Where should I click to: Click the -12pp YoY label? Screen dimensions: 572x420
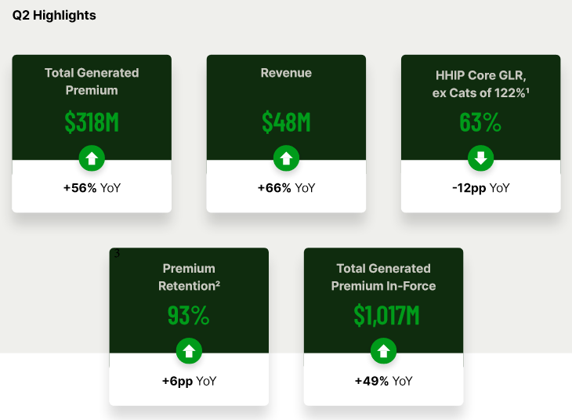tap(481, 188)
